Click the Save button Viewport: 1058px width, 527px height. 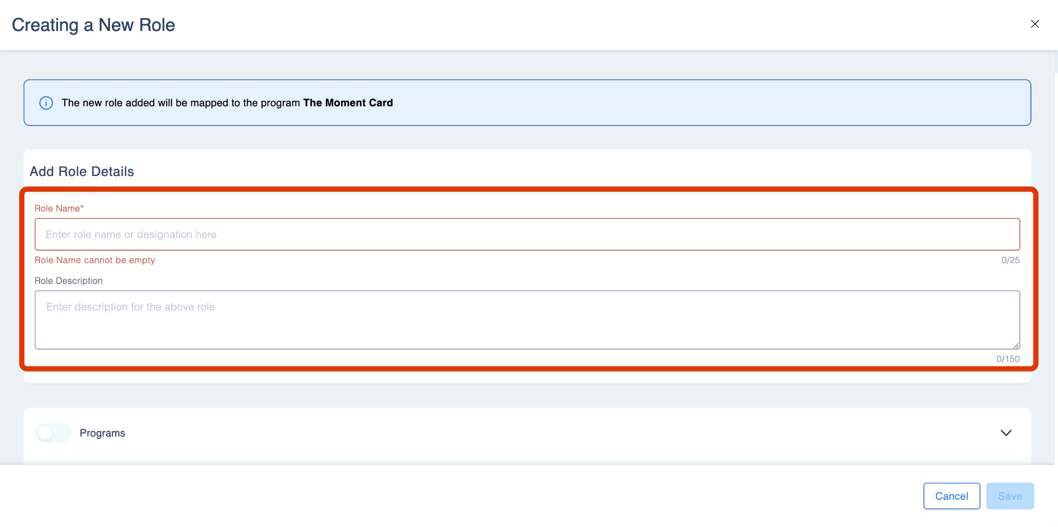pos(1009,496)
